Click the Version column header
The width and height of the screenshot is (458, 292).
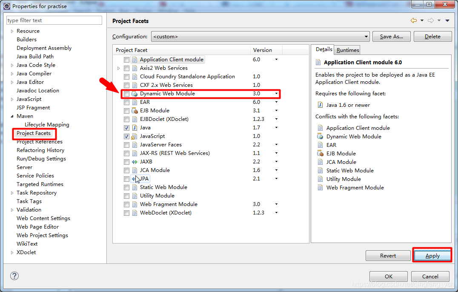(x=266, y=50)
